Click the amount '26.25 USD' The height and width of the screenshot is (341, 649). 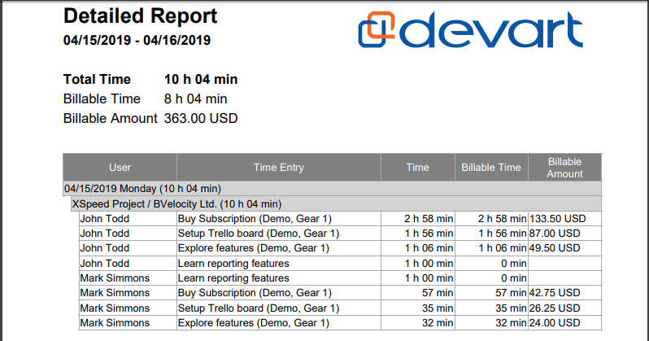tap(555, 308)
